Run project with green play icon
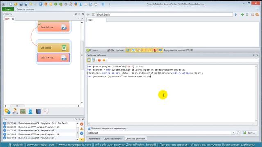This screenshot has height=147, width=262. pyautogui.click(x=56, y=4)
